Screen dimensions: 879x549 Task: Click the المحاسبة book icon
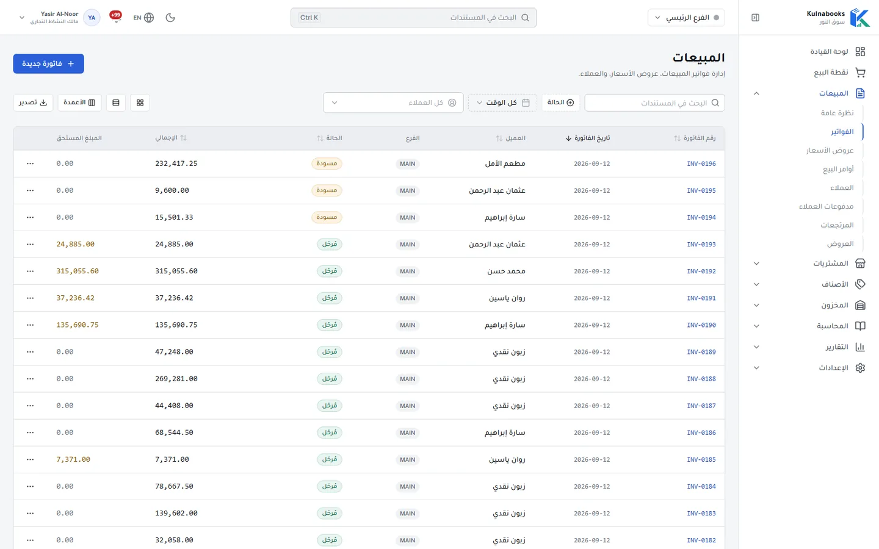tap(860, 326)
